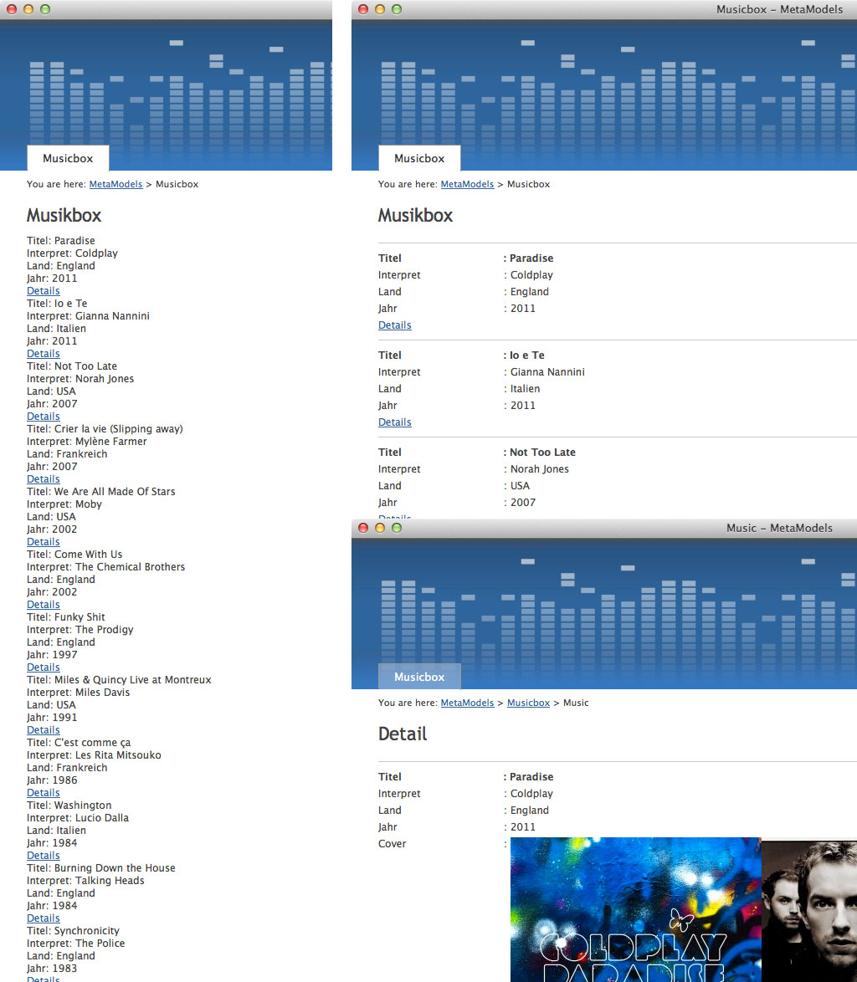Screen dimensions: 857x982
Task: Click green zoom button of Musicbox – MetaModels window
Action: pyautogui.click(x=397, y=9)
